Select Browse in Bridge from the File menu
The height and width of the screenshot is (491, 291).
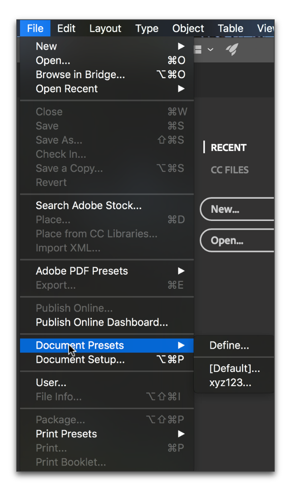(80, 75)
